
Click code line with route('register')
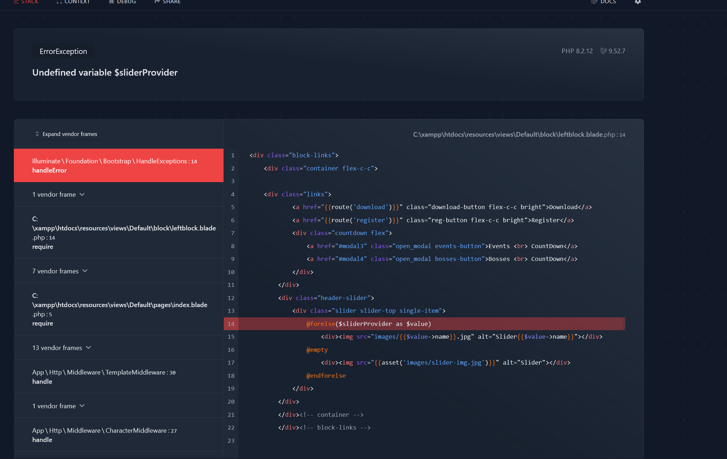tap(433, 220)
